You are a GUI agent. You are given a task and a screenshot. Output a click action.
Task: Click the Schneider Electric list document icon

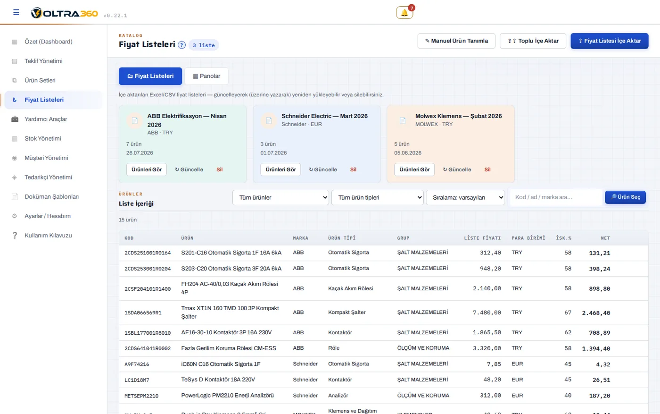(x=269, y=121)
